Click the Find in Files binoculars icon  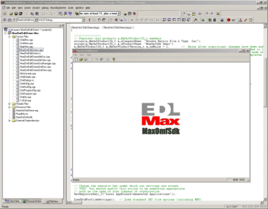click(77, 14)
